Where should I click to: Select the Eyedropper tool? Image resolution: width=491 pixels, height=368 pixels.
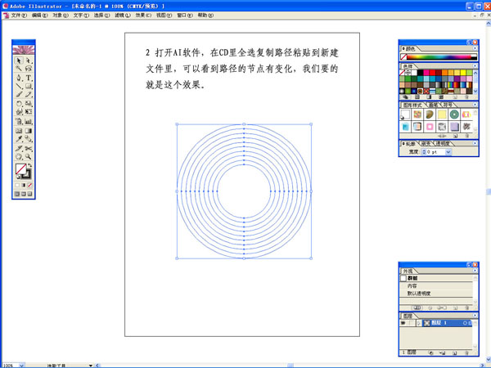[x=19, y=139]
